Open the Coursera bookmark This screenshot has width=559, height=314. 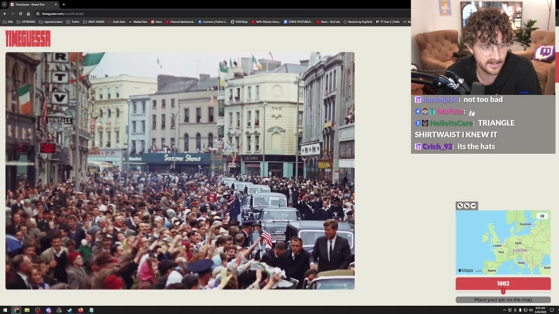pos(213,21)
